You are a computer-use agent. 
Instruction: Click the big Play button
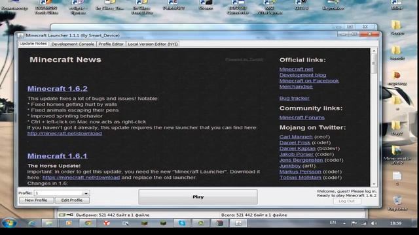click(198, 197)
